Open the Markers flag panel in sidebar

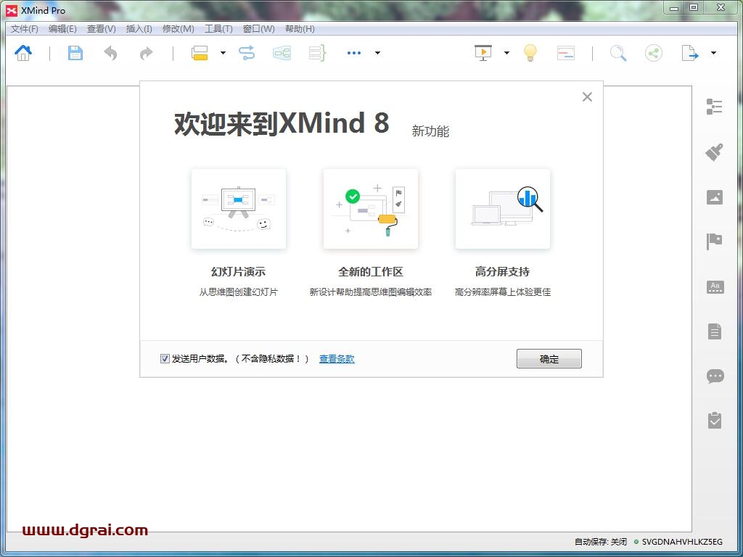point(715,242)
